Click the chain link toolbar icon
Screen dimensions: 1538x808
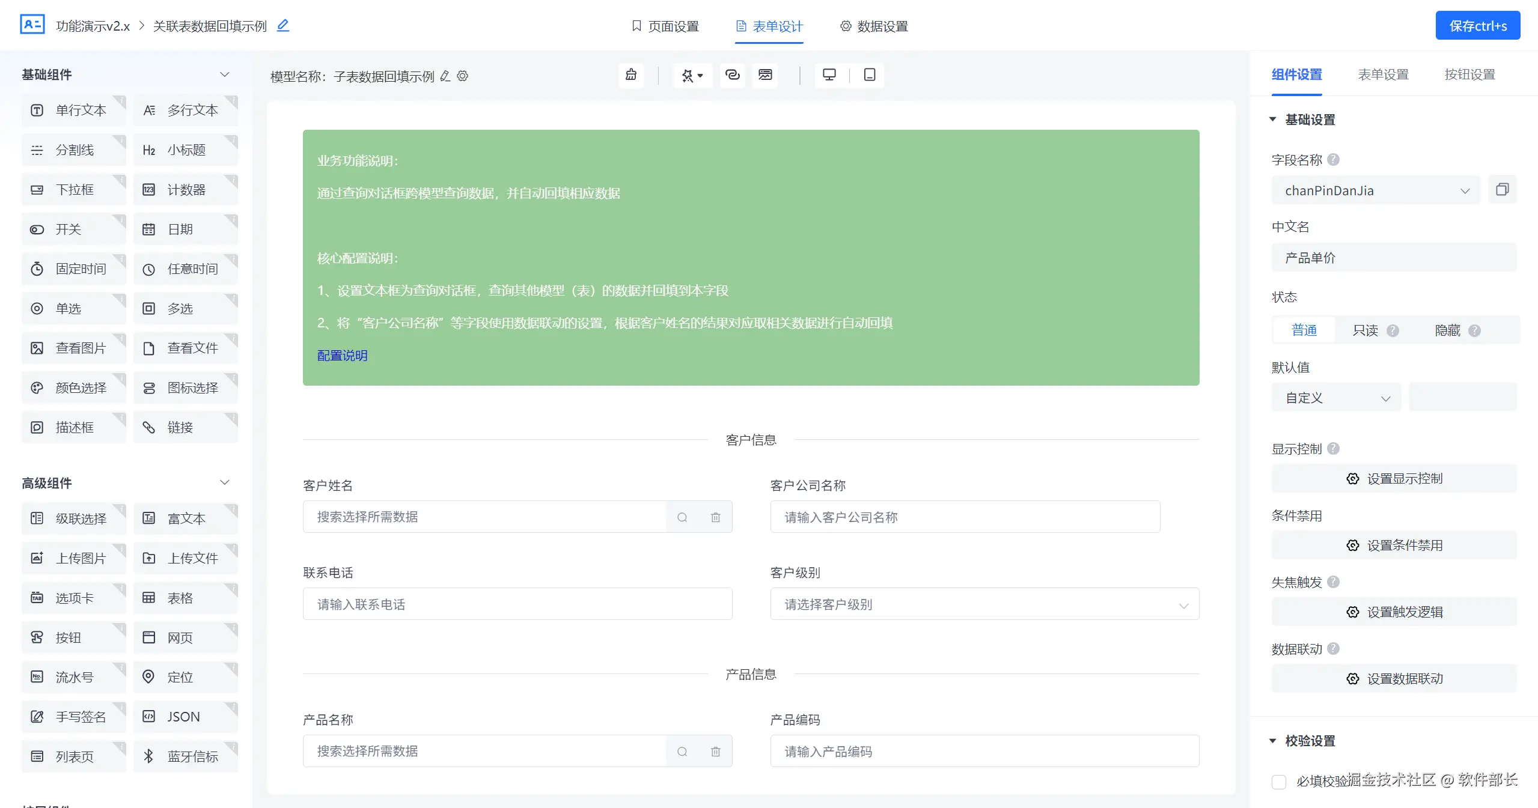(732, 75)
